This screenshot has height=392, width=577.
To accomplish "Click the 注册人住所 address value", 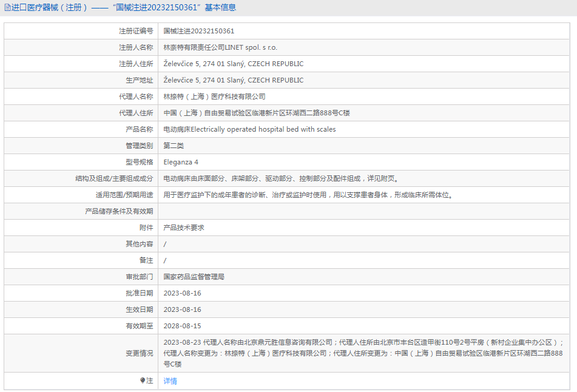I will (x=234, y=64).
